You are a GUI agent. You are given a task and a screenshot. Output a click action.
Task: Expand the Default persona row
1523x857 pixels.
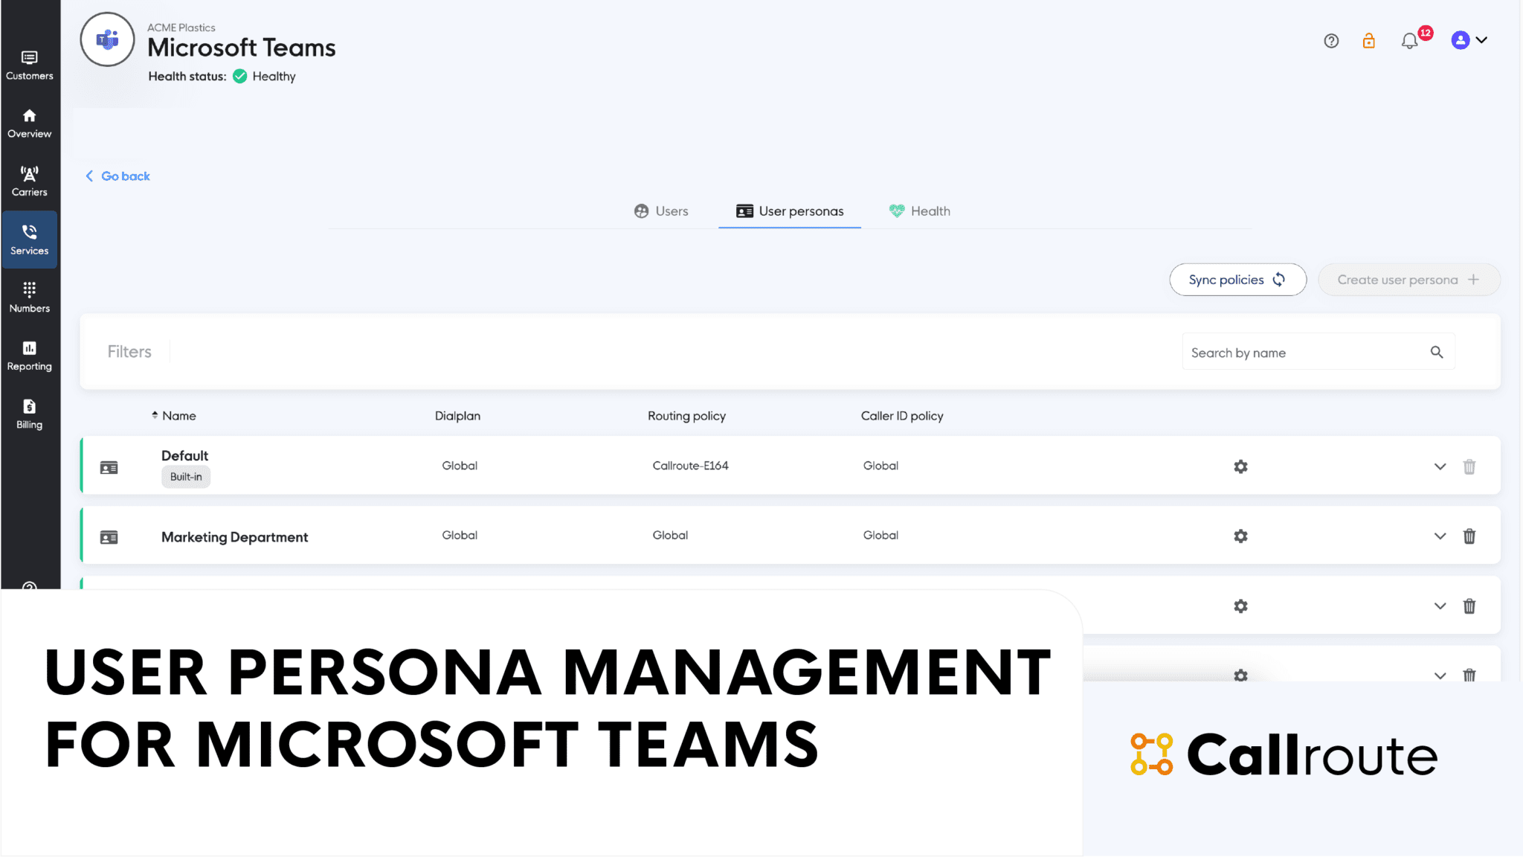1440,466
